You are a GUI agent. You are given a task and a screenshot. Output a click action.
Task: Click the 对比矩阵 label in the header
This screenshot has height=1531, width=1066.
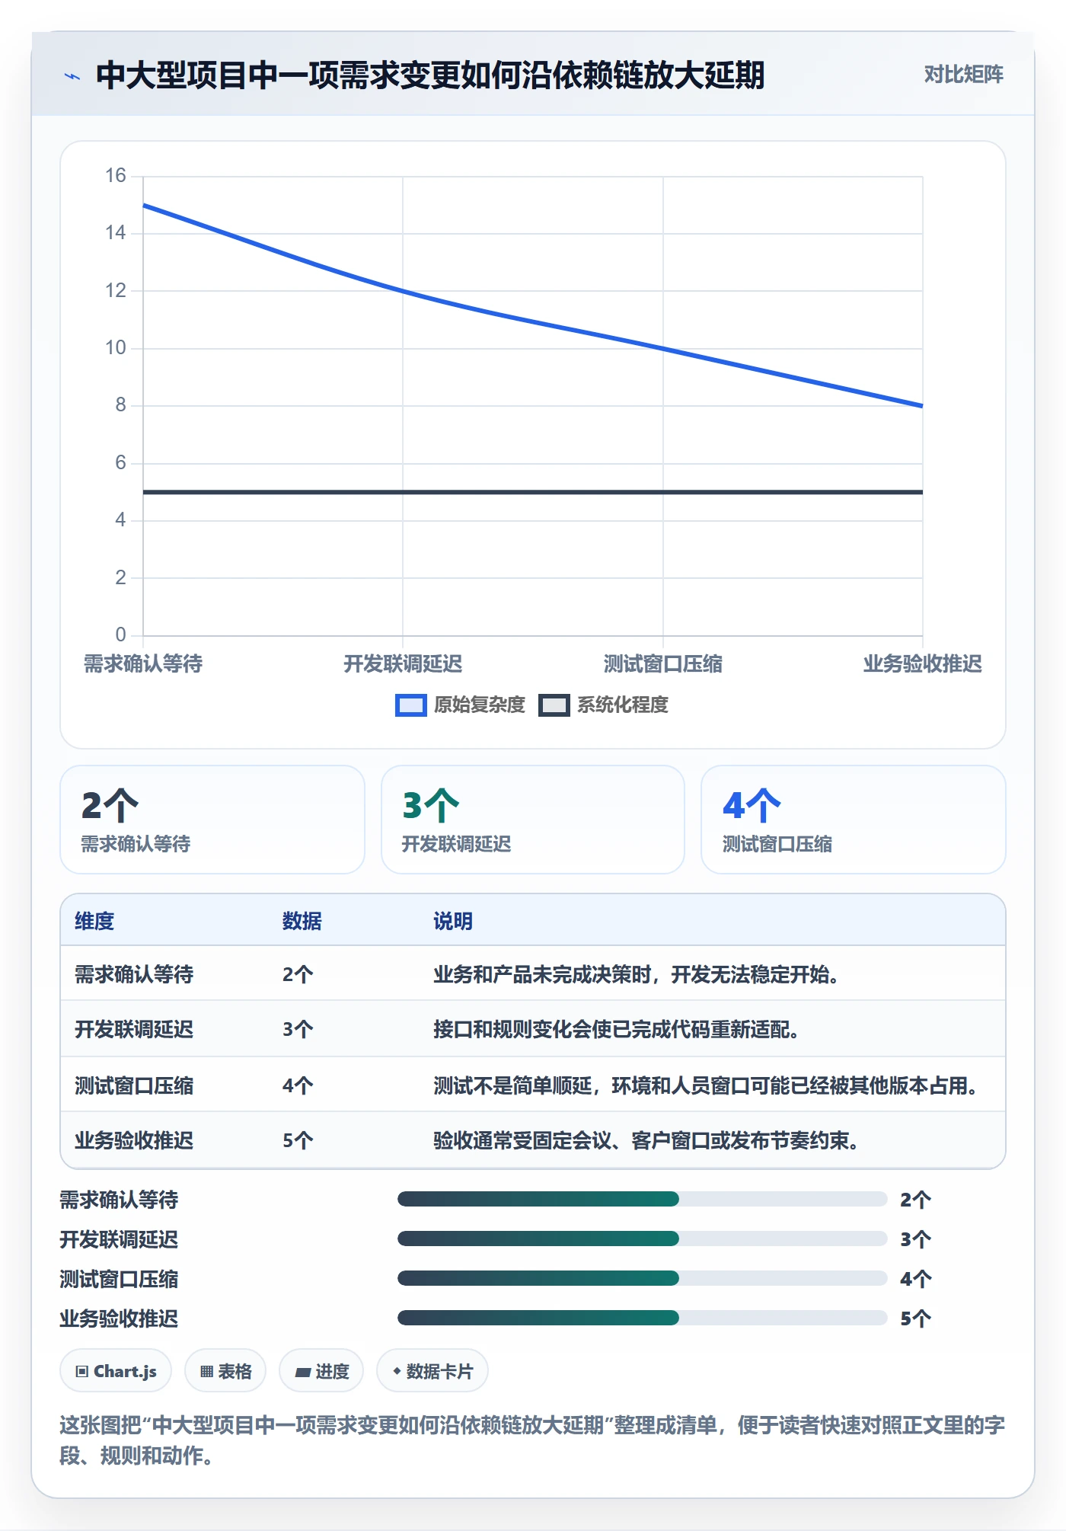pos(963,75)
